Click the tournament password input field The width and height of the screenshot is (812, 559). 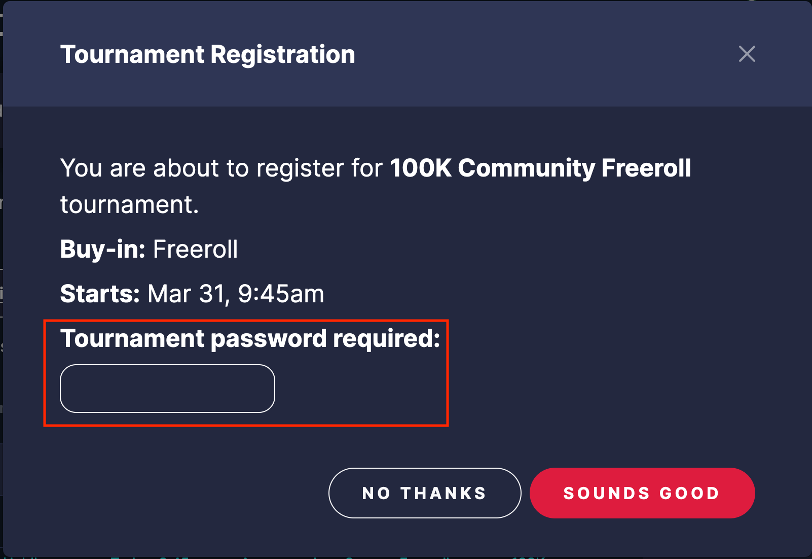167,388
